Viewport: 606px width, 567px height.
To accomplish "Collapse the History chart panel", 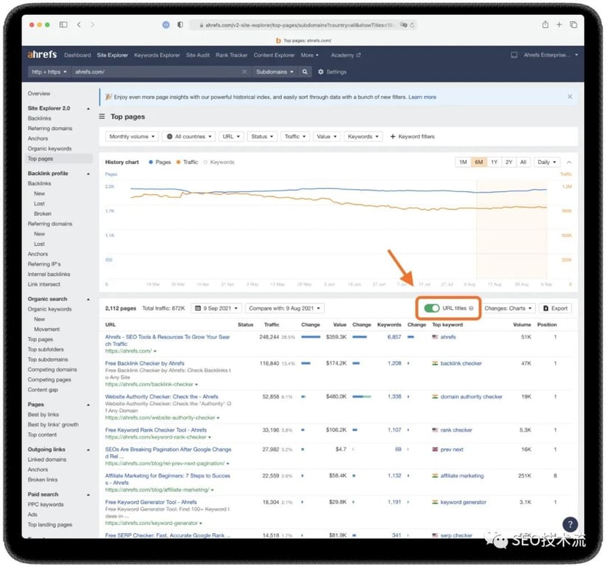I will pyautogui.click(x=568, y=162).
